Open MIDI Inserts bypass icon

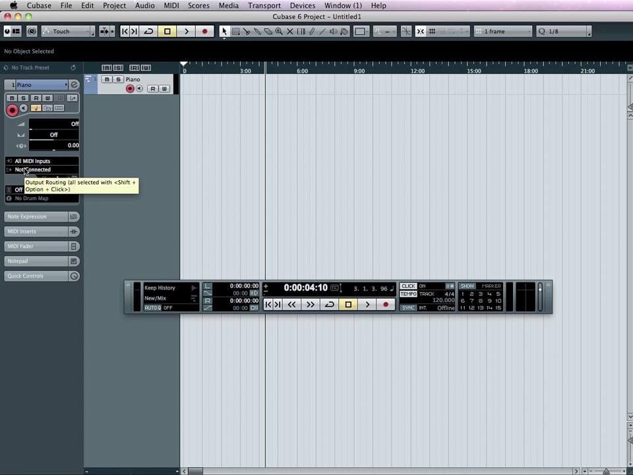(74, 232)
